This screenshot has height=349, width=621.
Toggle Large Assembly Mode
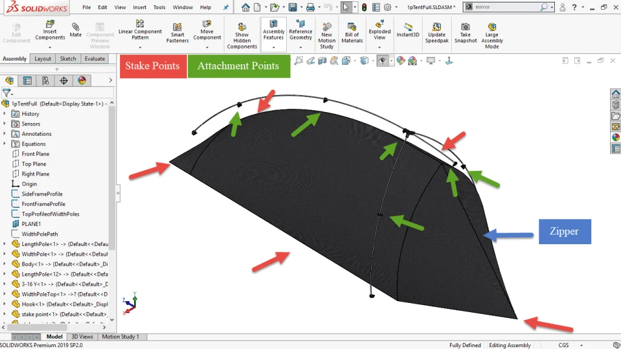pos(491,32)
